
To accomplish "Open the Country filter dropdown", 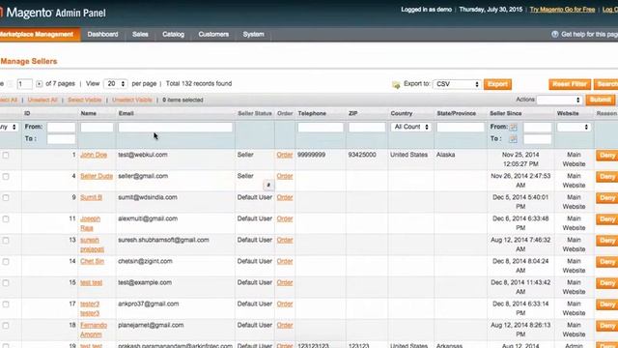I will [411, 127].
